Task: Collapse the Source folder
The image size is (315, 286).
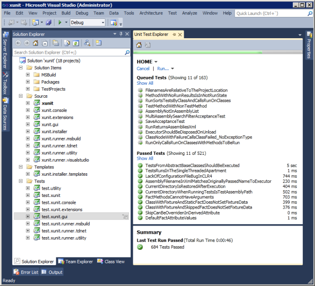Action: [x=21, y=96]
